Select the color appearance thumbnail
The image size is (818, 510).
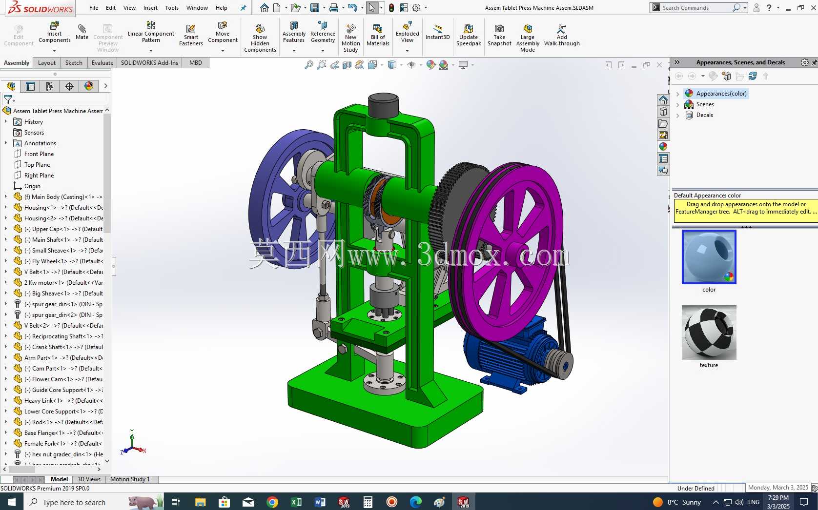pos(709,257)
